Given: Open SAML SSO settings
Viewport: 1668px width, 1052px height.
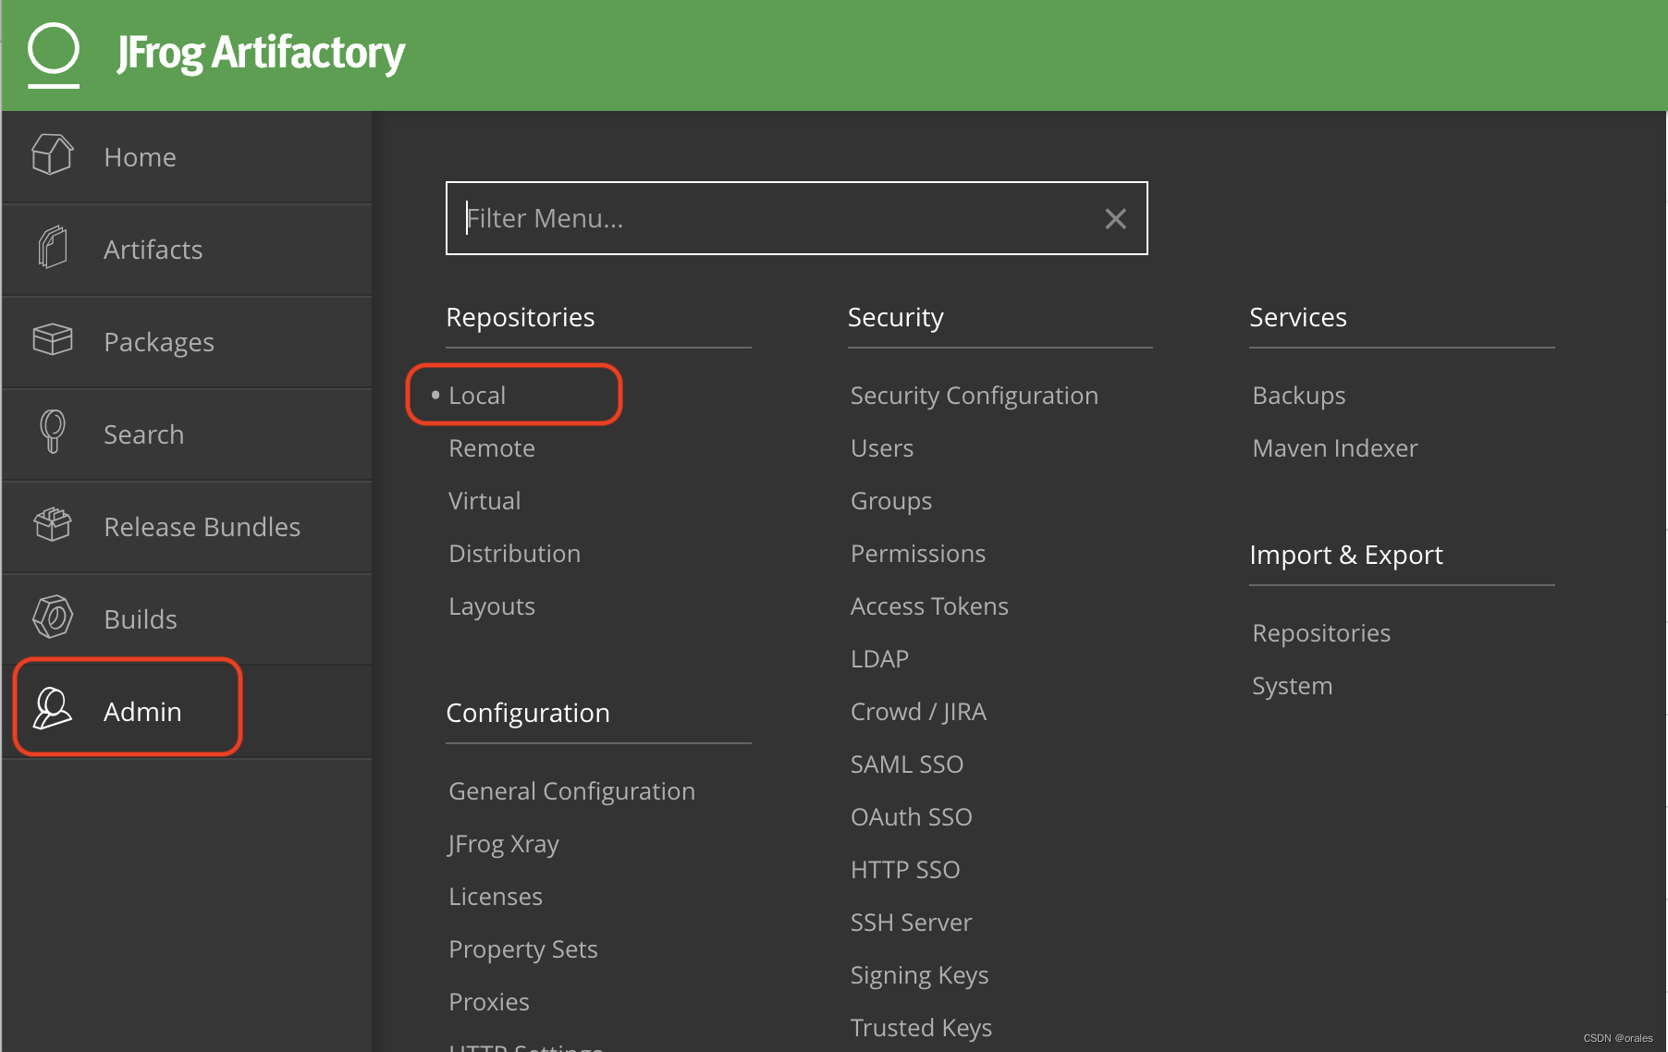Looking at the screenshot, I should (x=907, y=765).
